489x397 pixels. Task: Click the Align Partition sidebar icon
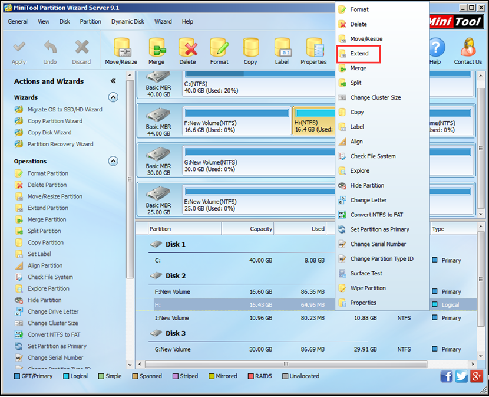(19, 265)
